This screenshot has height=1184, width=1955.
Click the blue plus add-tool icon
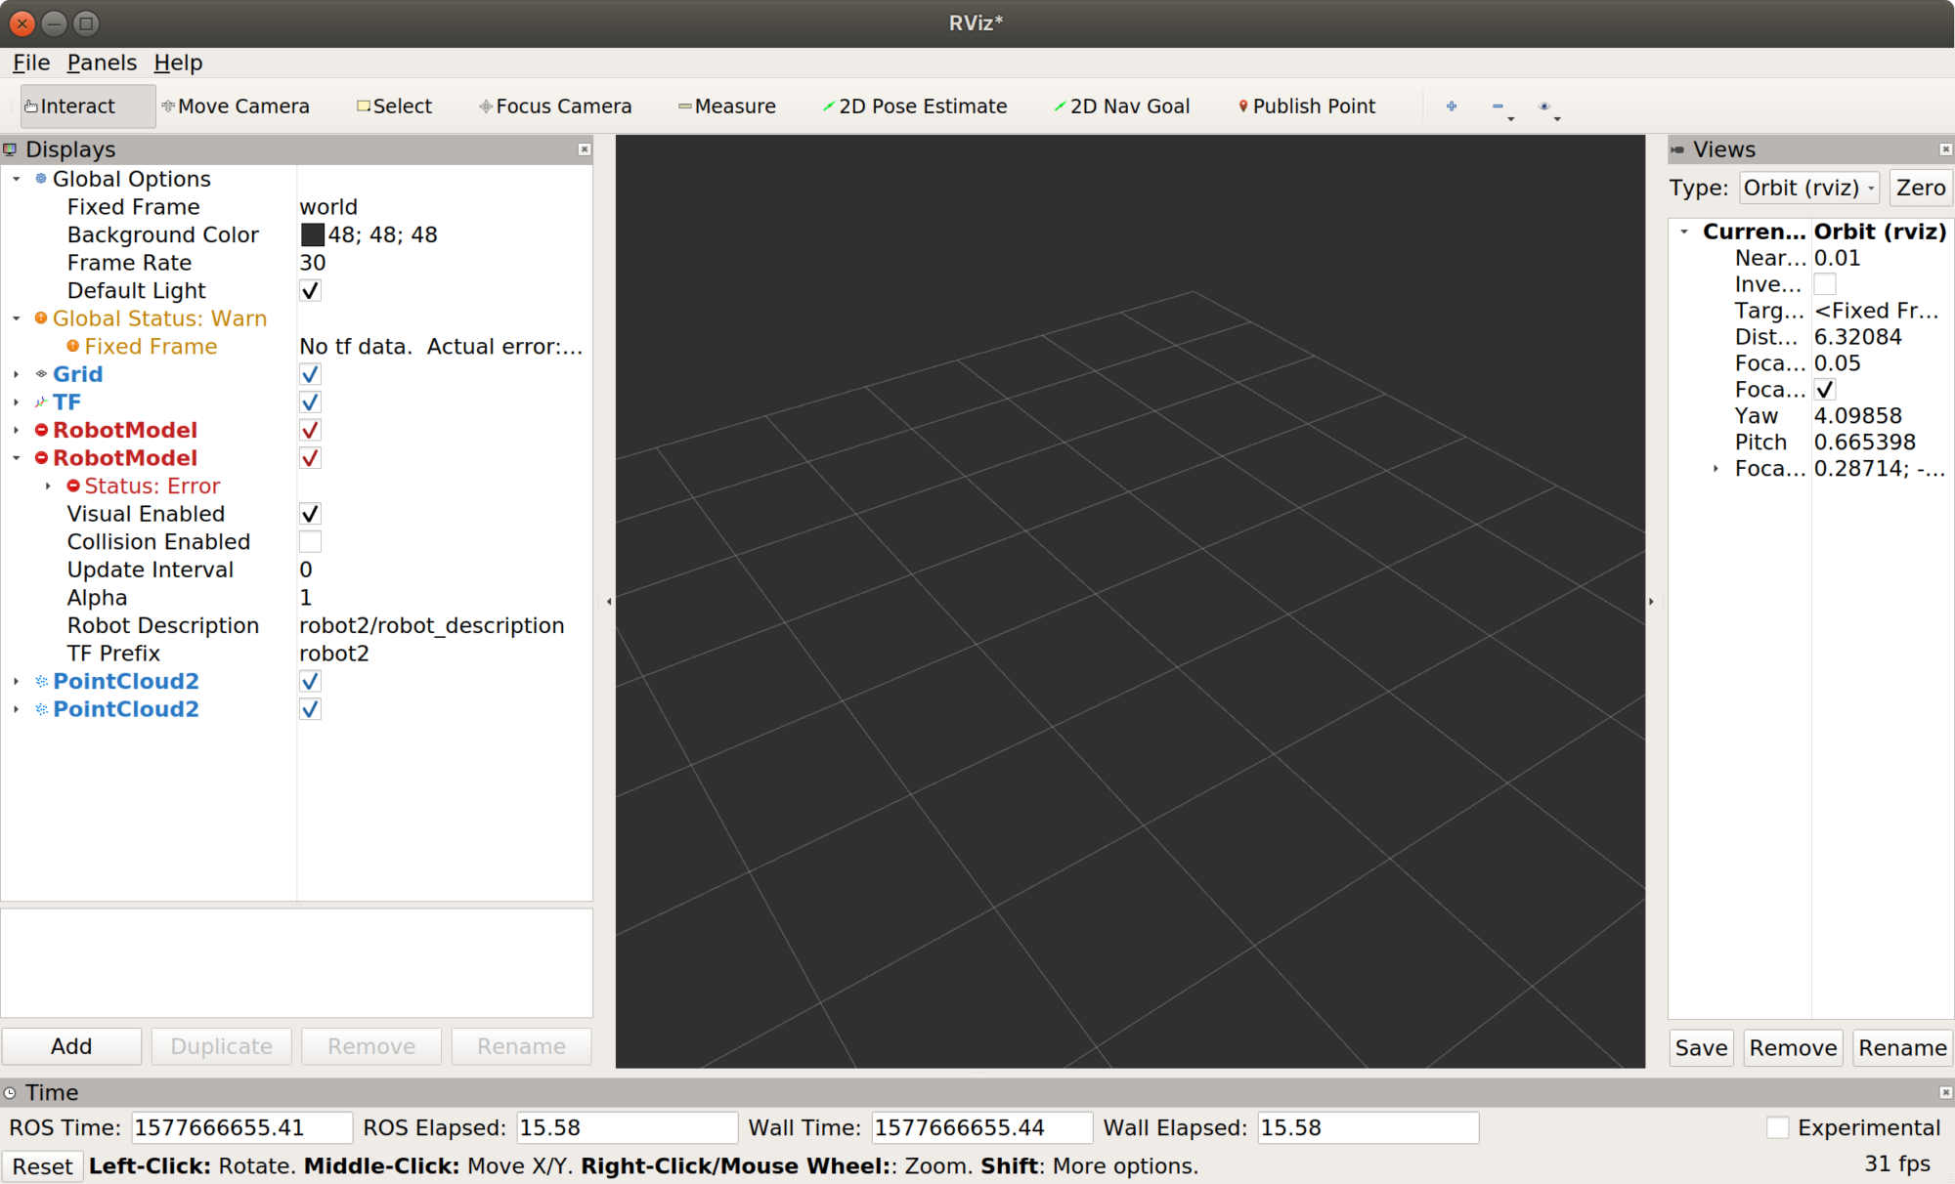click(x=1452, y=106)
